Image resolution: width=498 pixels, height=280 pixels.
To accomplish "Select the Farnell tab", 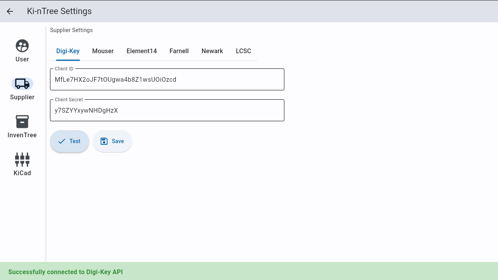I will [x=179, y=51].
